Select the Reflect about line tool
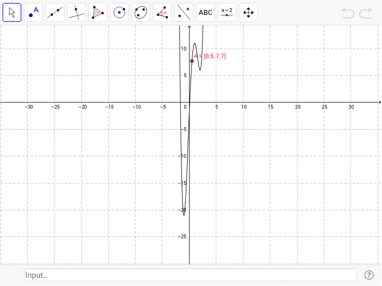Image resolution: width=382 pixels, height=286 pixels. 184,12
